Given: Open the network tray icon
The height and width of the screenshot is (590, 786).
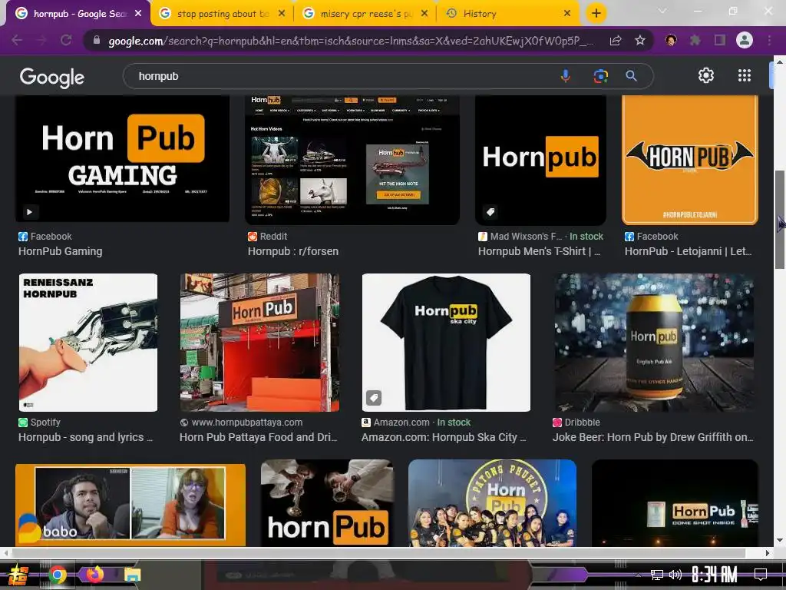Looking at the screenshot, I should click(x=656, y=575).
